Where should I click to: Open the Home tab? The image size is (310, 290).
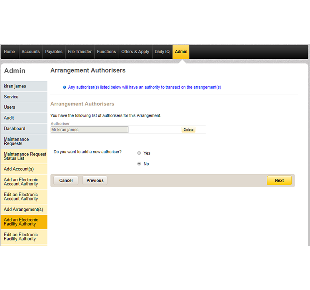point(9,52)
